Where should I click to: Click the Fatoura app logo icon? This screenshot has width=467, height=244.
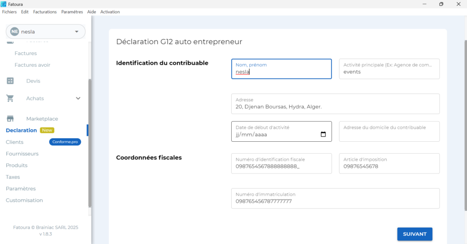click(x=4, y=4)
